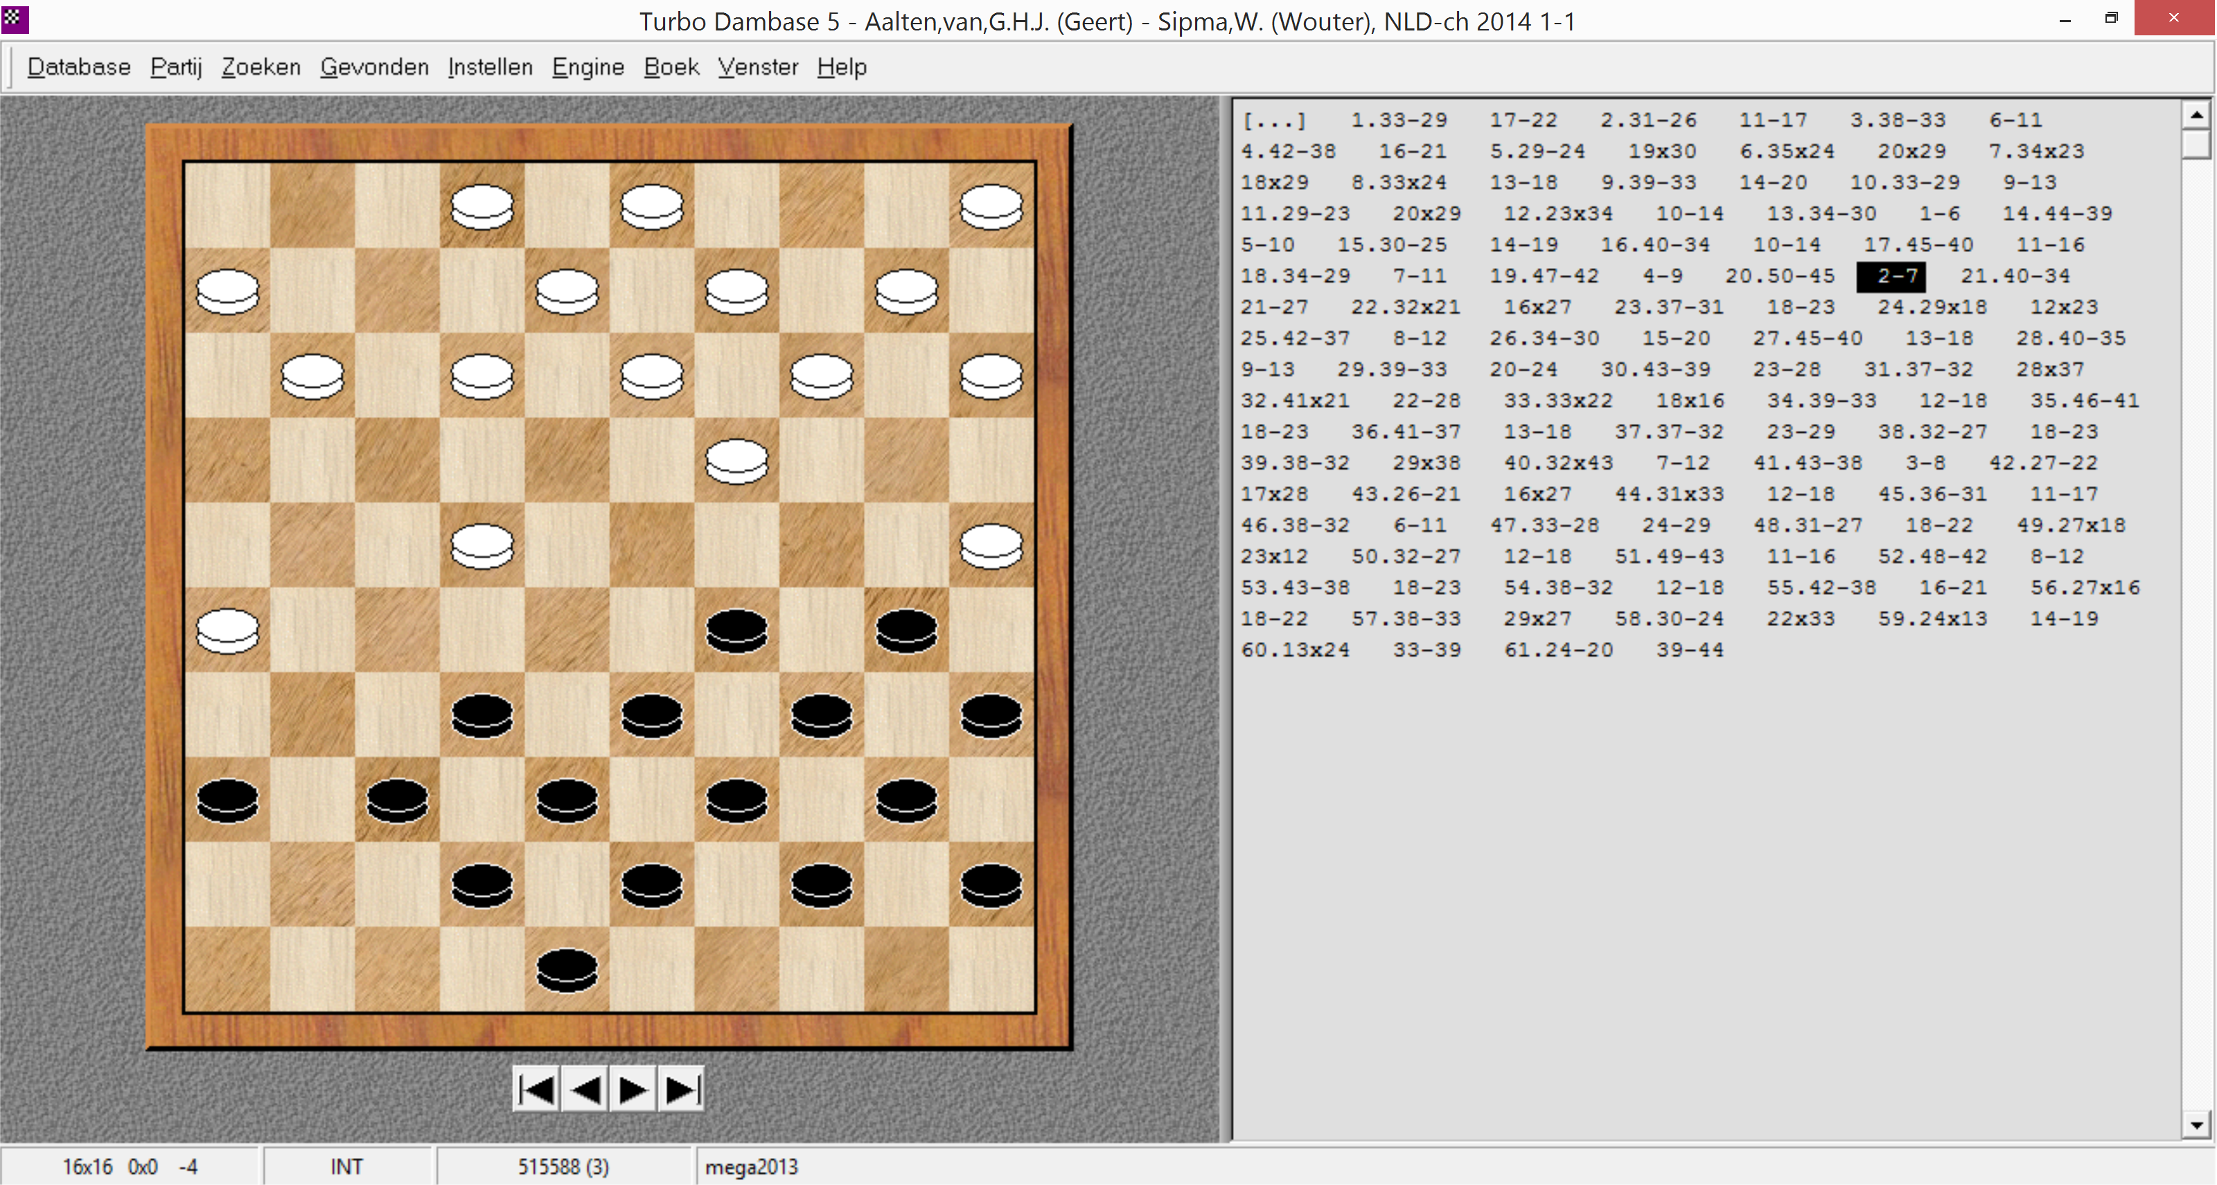Expand the Boek menu
The height and width of the screenshot is (1185, 2217).
pyautogui.click(x=671, y=67)
